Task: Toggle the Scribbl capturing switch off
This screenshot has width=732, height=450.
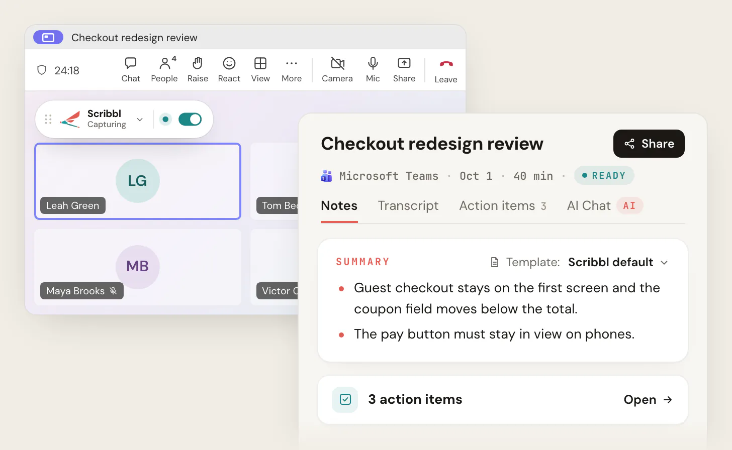Action: [x=190, y=119]
